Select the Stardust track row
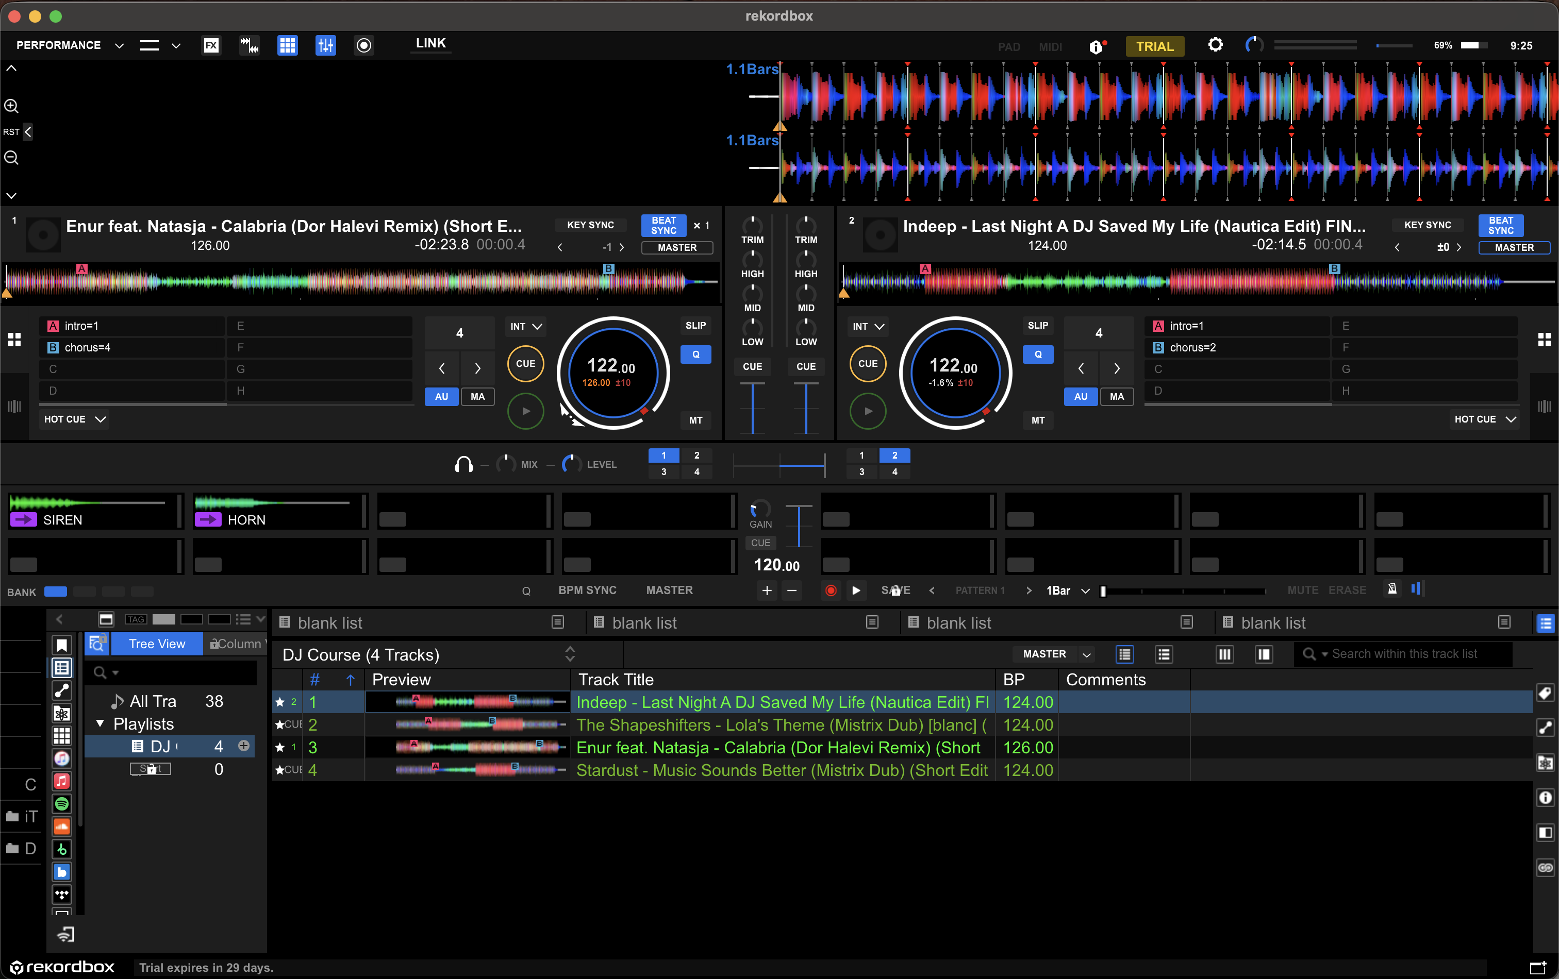Screen dimensions: 1559x979 [902, 770]
